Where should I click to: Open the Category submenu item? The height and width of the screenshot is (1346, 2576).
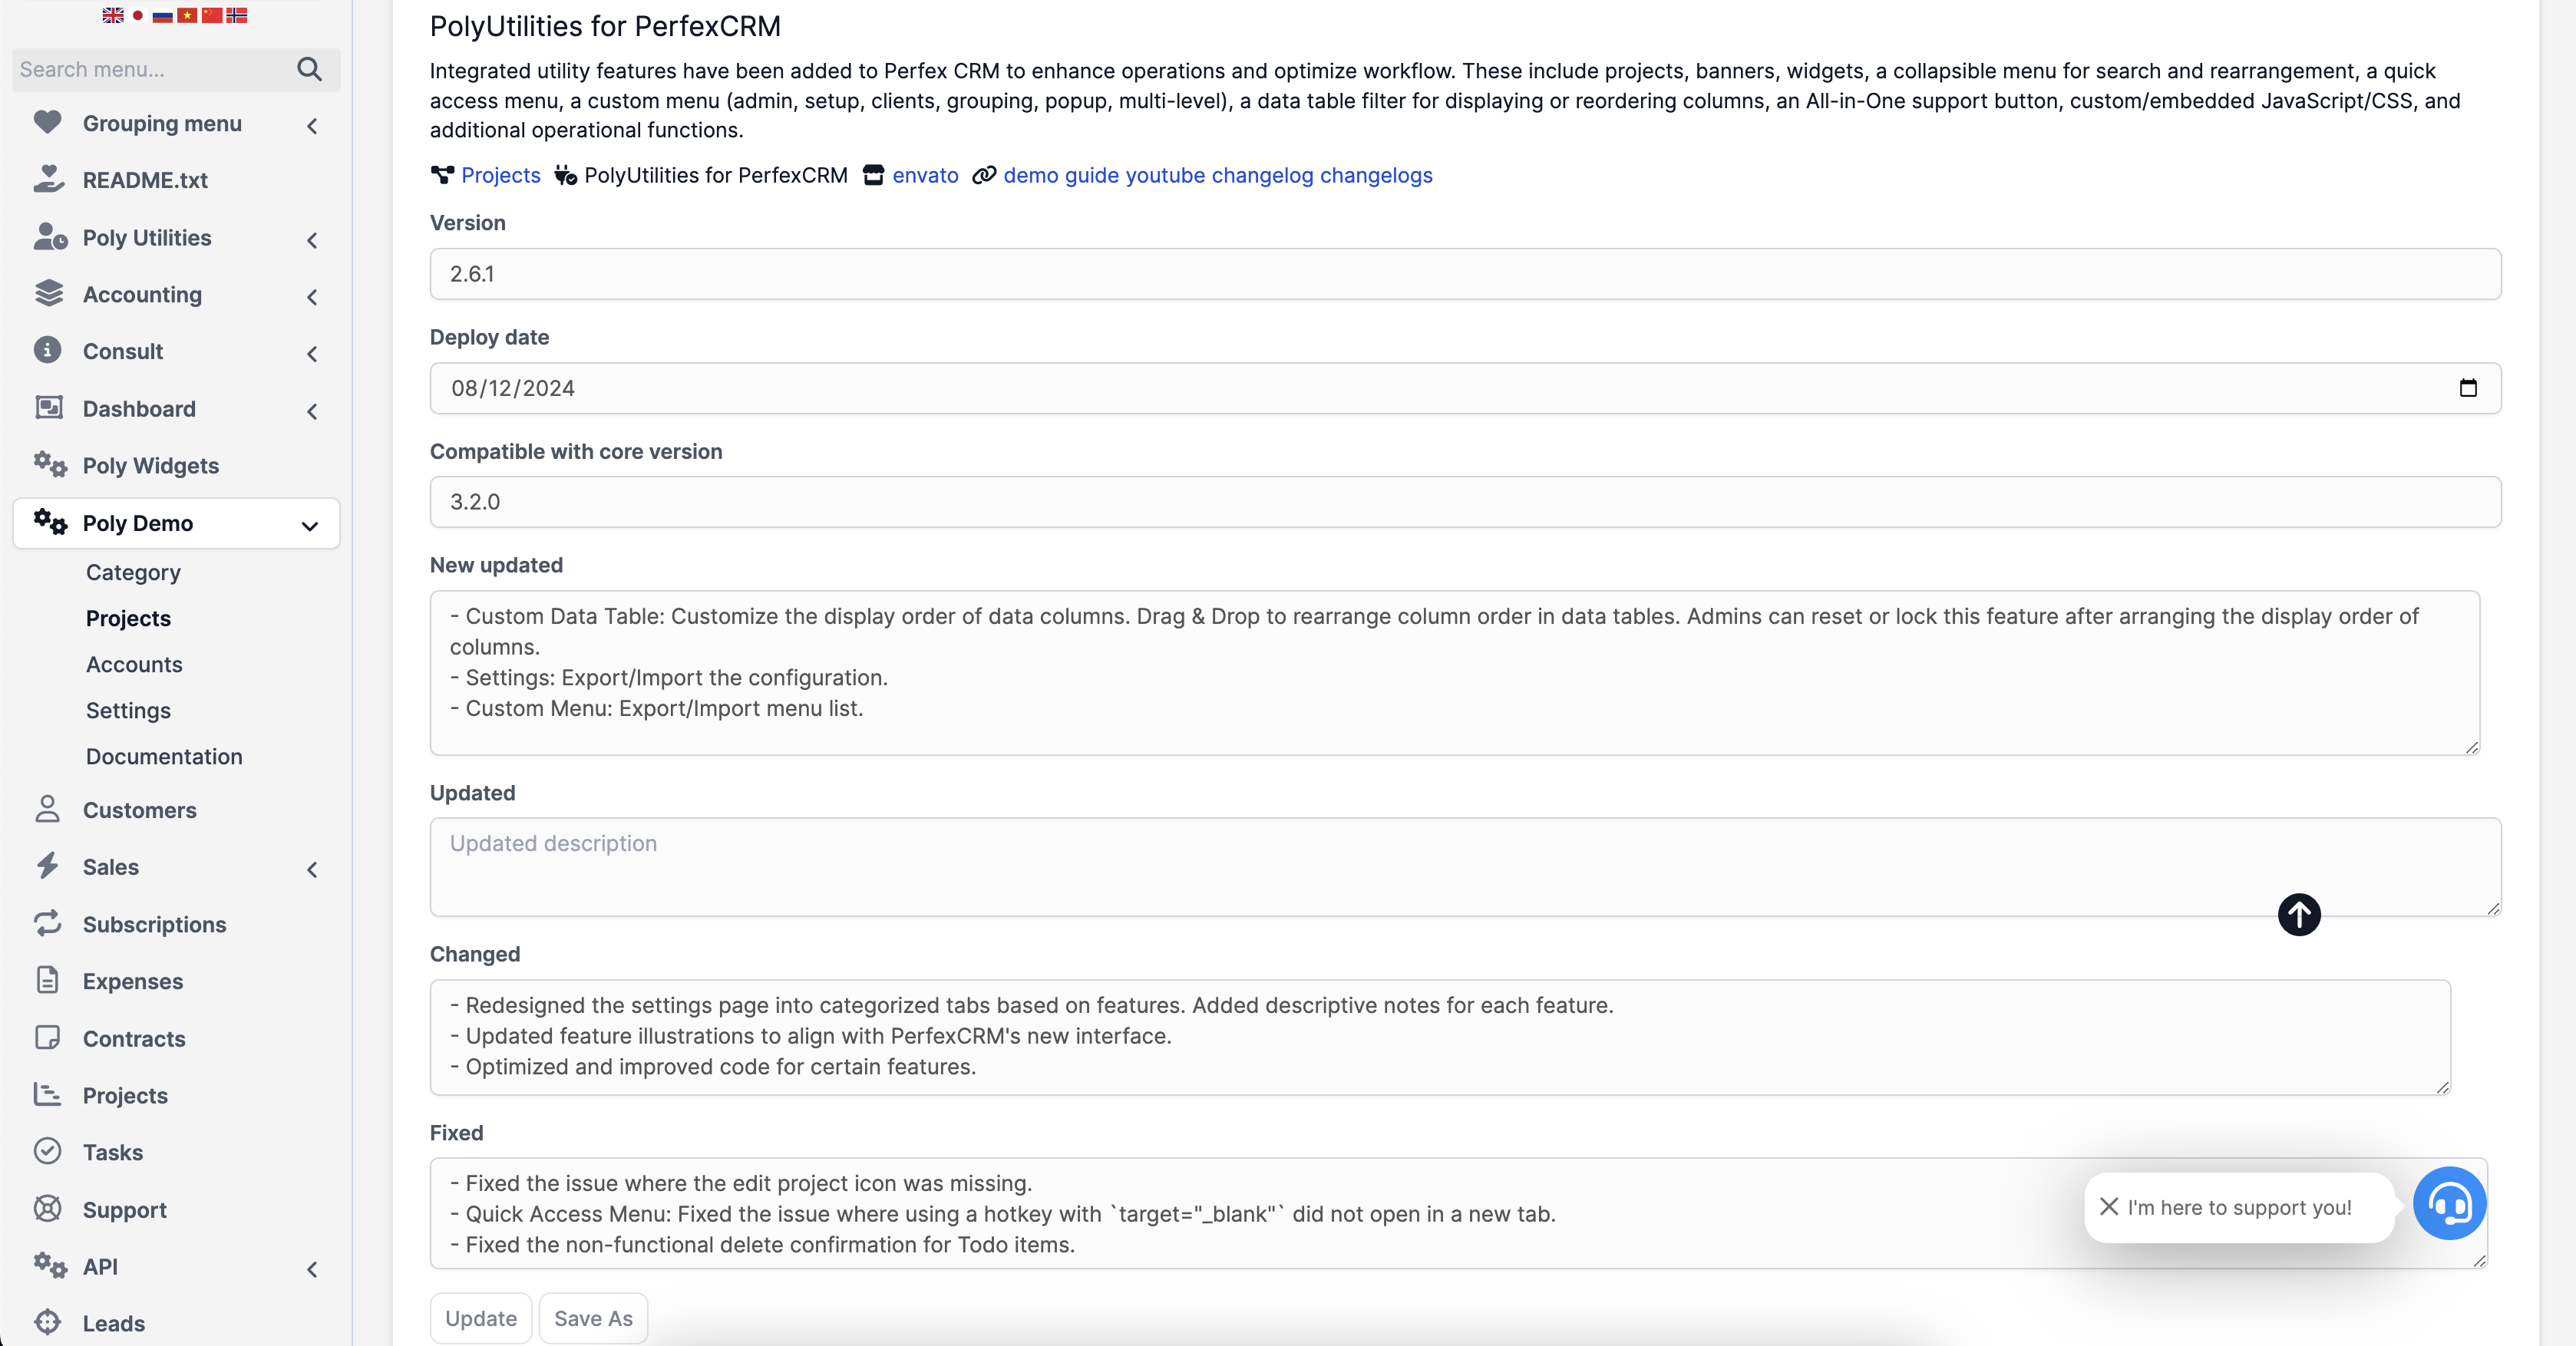[133, 572]
